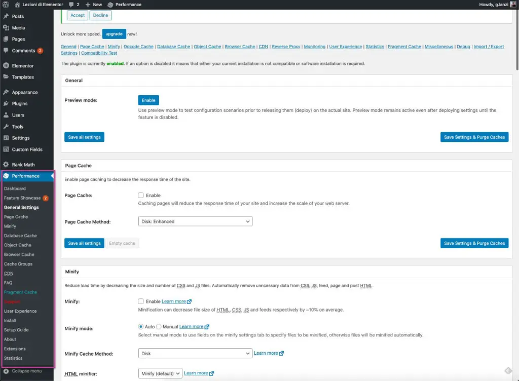Click external link icon beside Minify mode Learn more
This screenshot has width=519, height=381.
[207, 327]
